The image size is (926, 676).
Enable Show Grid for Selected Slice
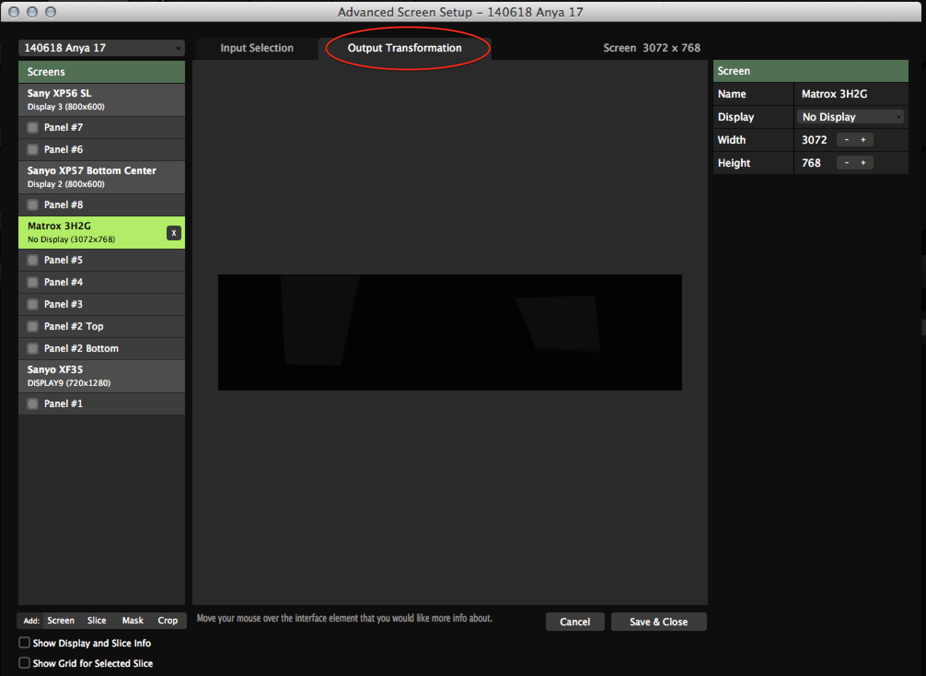[x=24, y=663]
